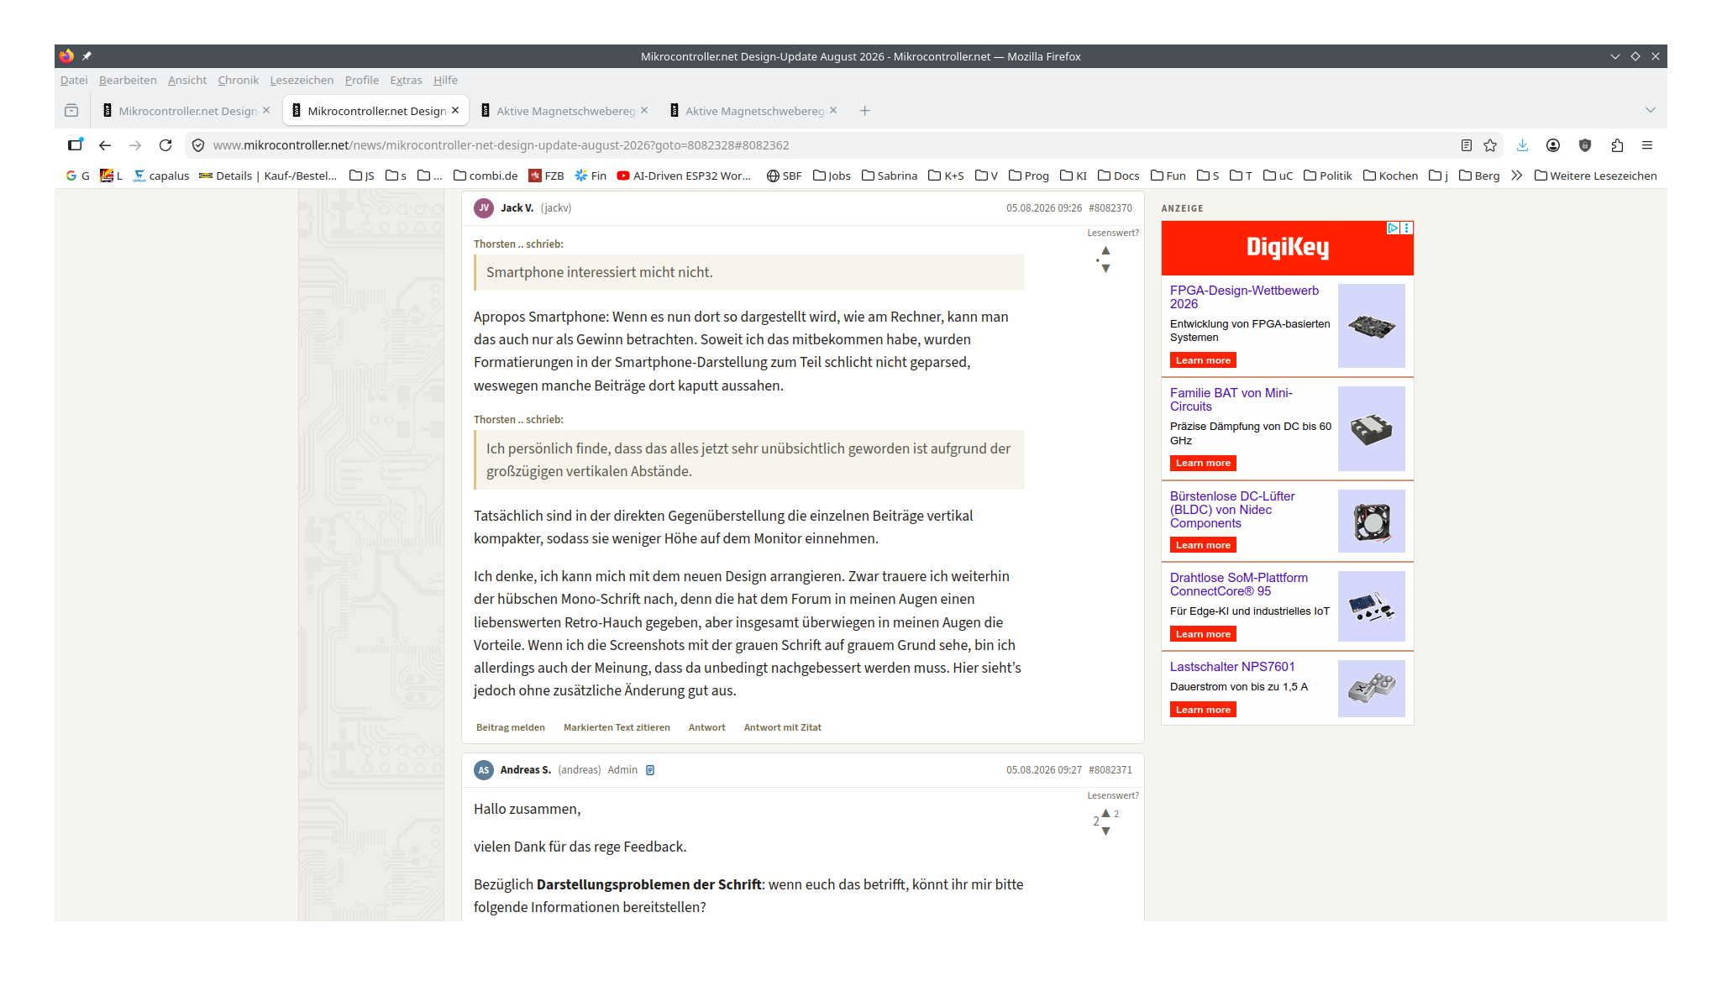Upvote Andreas S.'s post
1722x986 pixels.
(x=1105, y=813)
